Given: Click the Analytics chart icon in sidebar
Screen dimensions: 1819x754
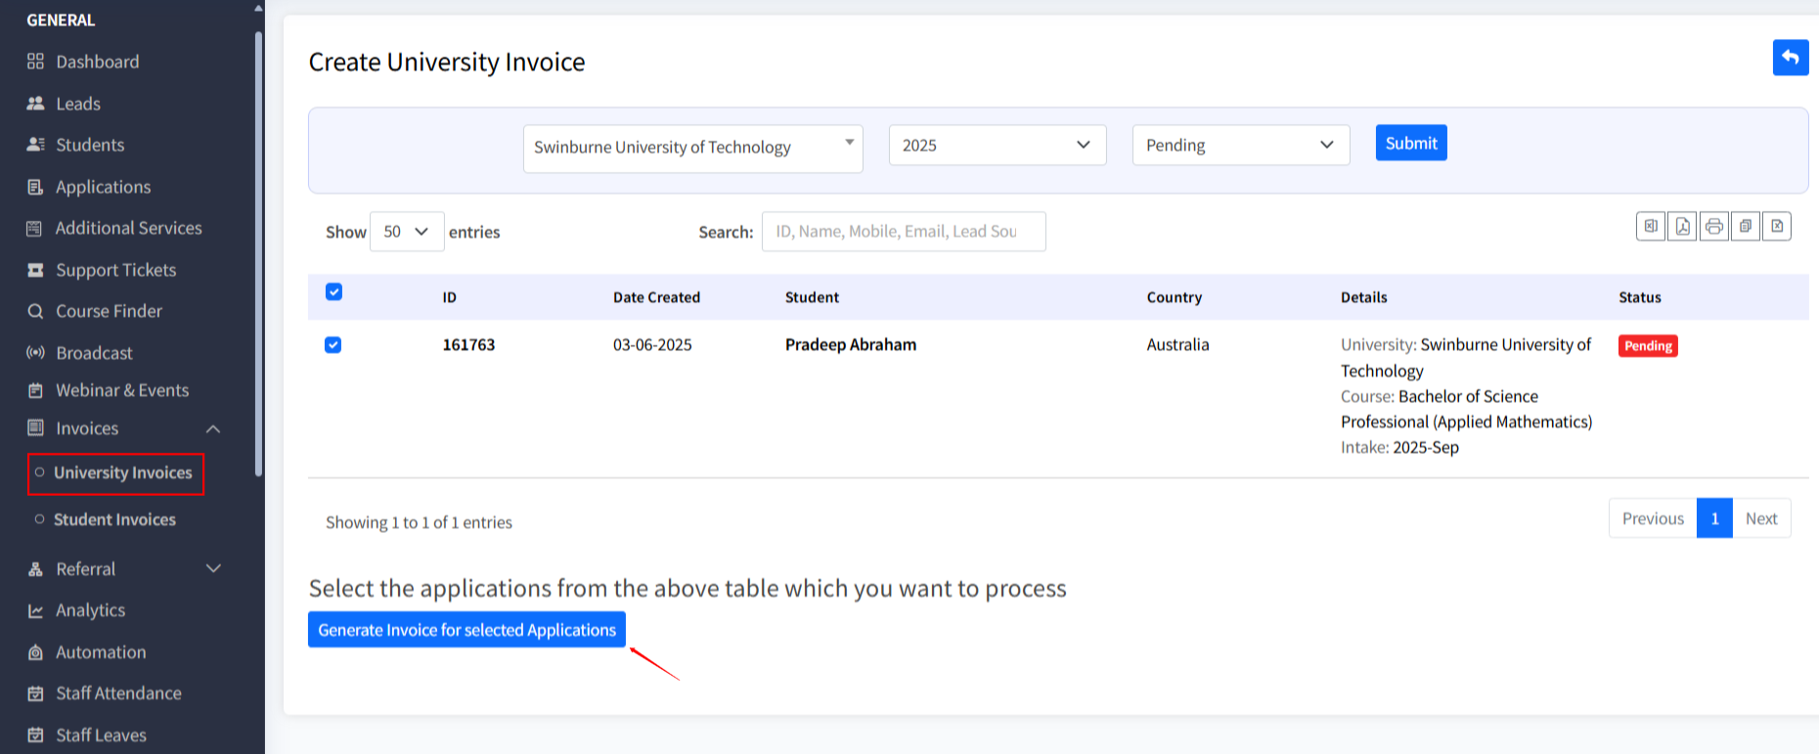Looking at the screenshot, I should click(x=36, y=611).
